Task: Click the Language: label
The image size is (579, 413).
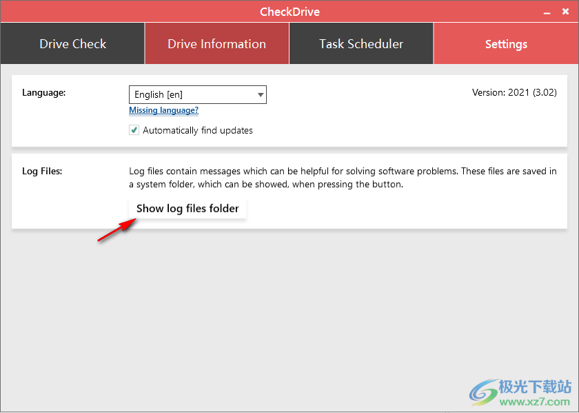Action: tap(44, 92)
